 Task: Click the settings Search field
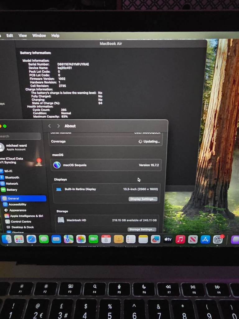20,136
